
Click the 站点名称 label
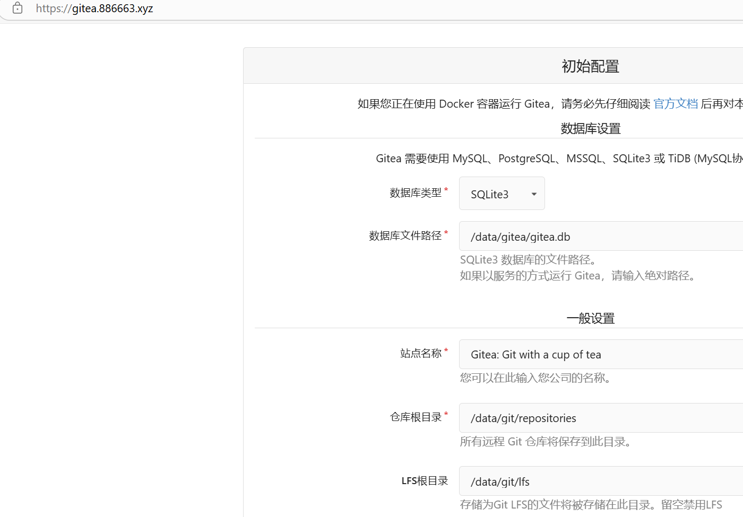421,353
